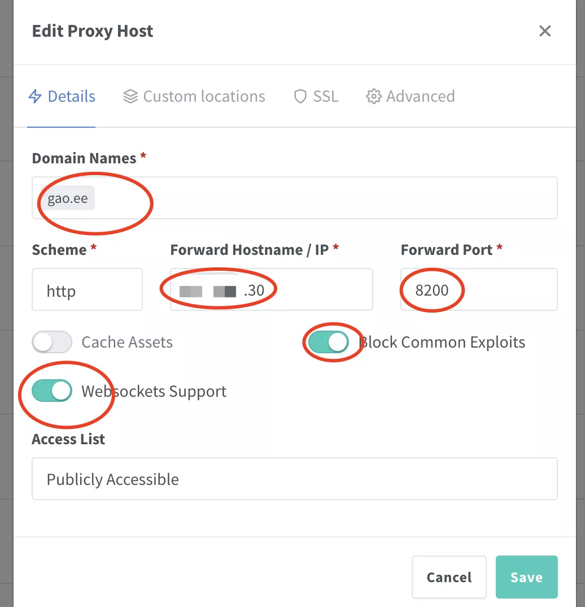The height and width of the screenshot is (607, 585).
Task: Focus the Forward Hostname / IP field
Action: [316, 289]
